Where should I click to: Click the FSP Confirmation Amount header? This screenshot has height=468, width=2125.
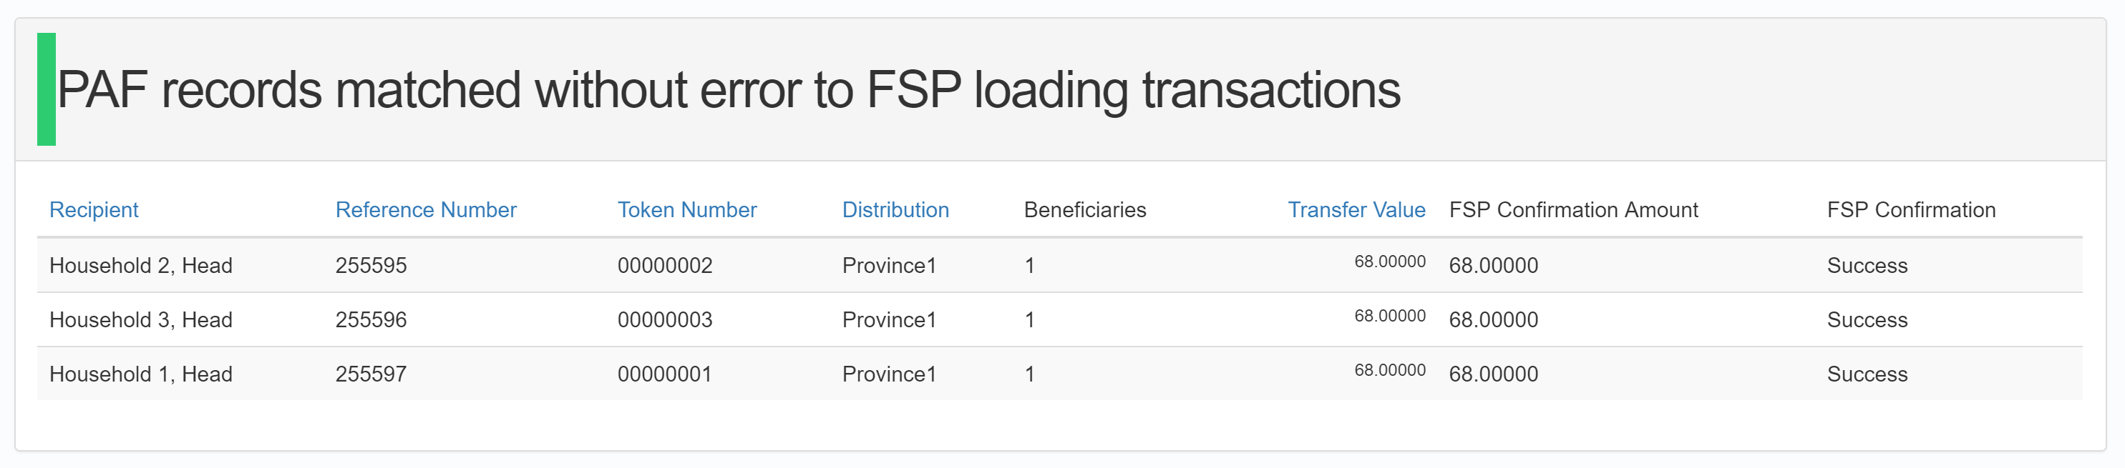pyautogui.click(x=1573, y=210)
